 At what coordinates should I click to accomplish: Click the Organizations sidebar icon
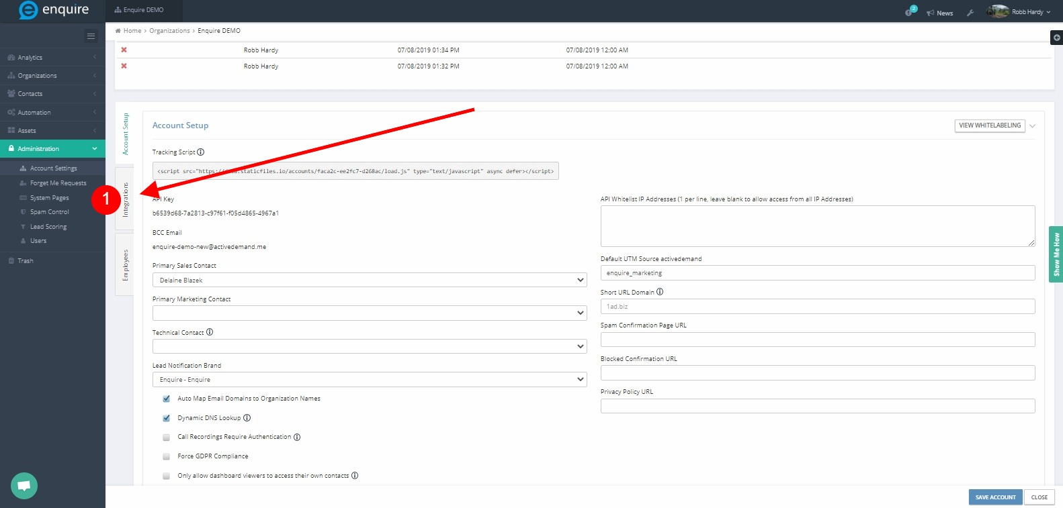click(11, 76)
